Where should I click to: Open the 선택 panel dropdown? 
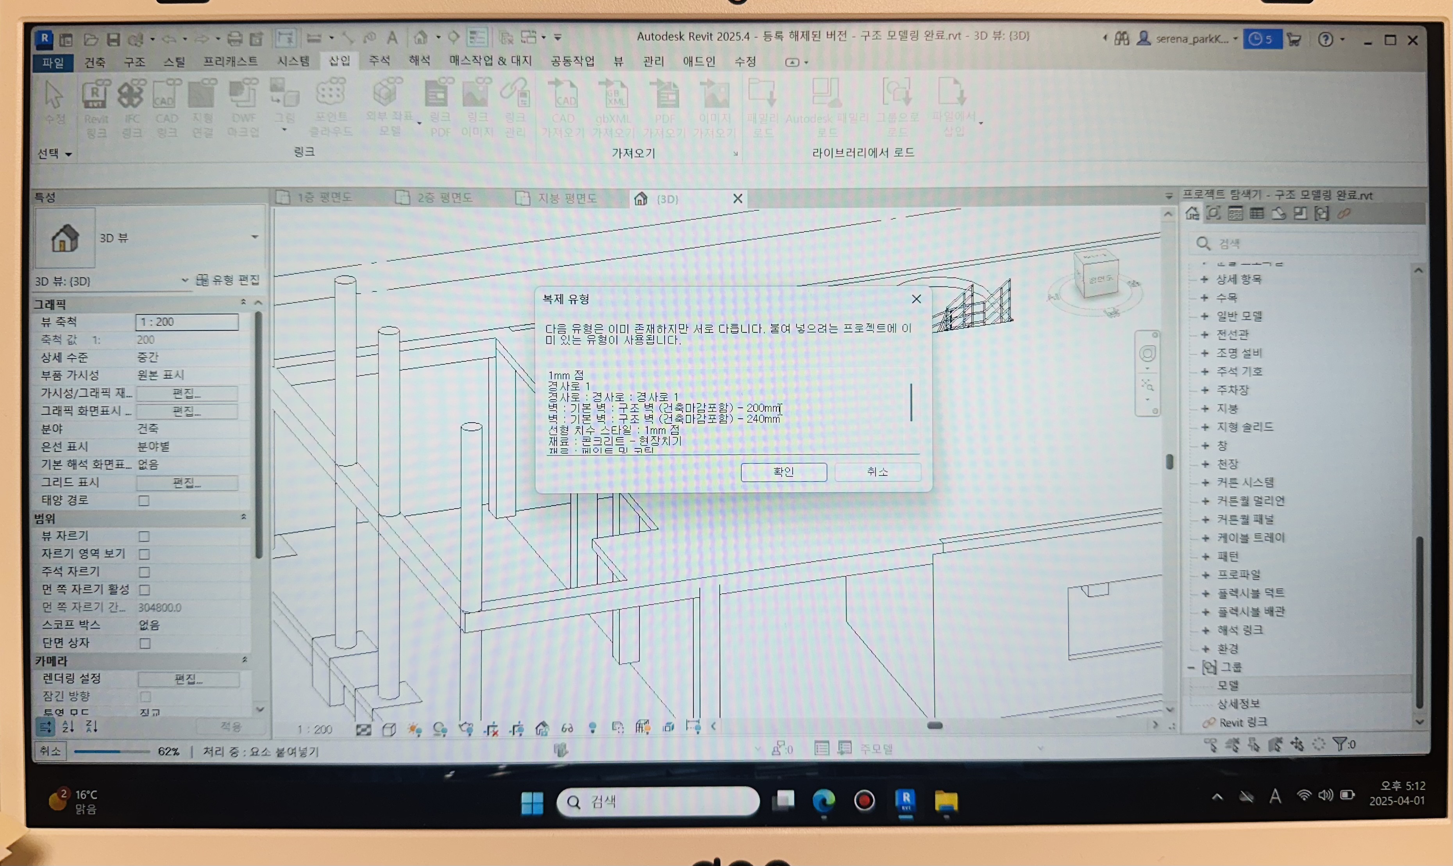coord(54,154)
